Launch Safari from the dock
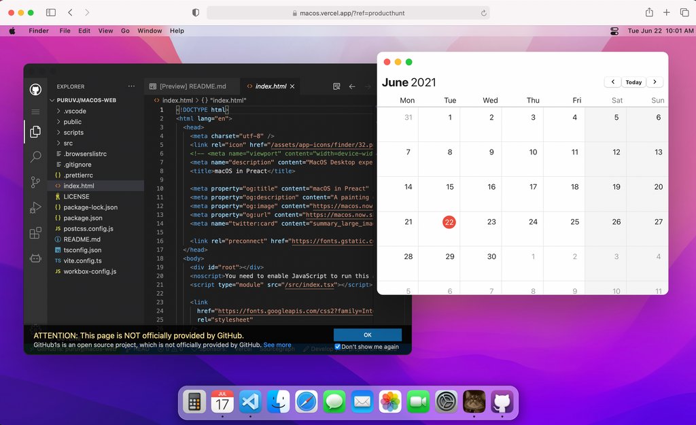The image size is (696, 425). [307, 403]
